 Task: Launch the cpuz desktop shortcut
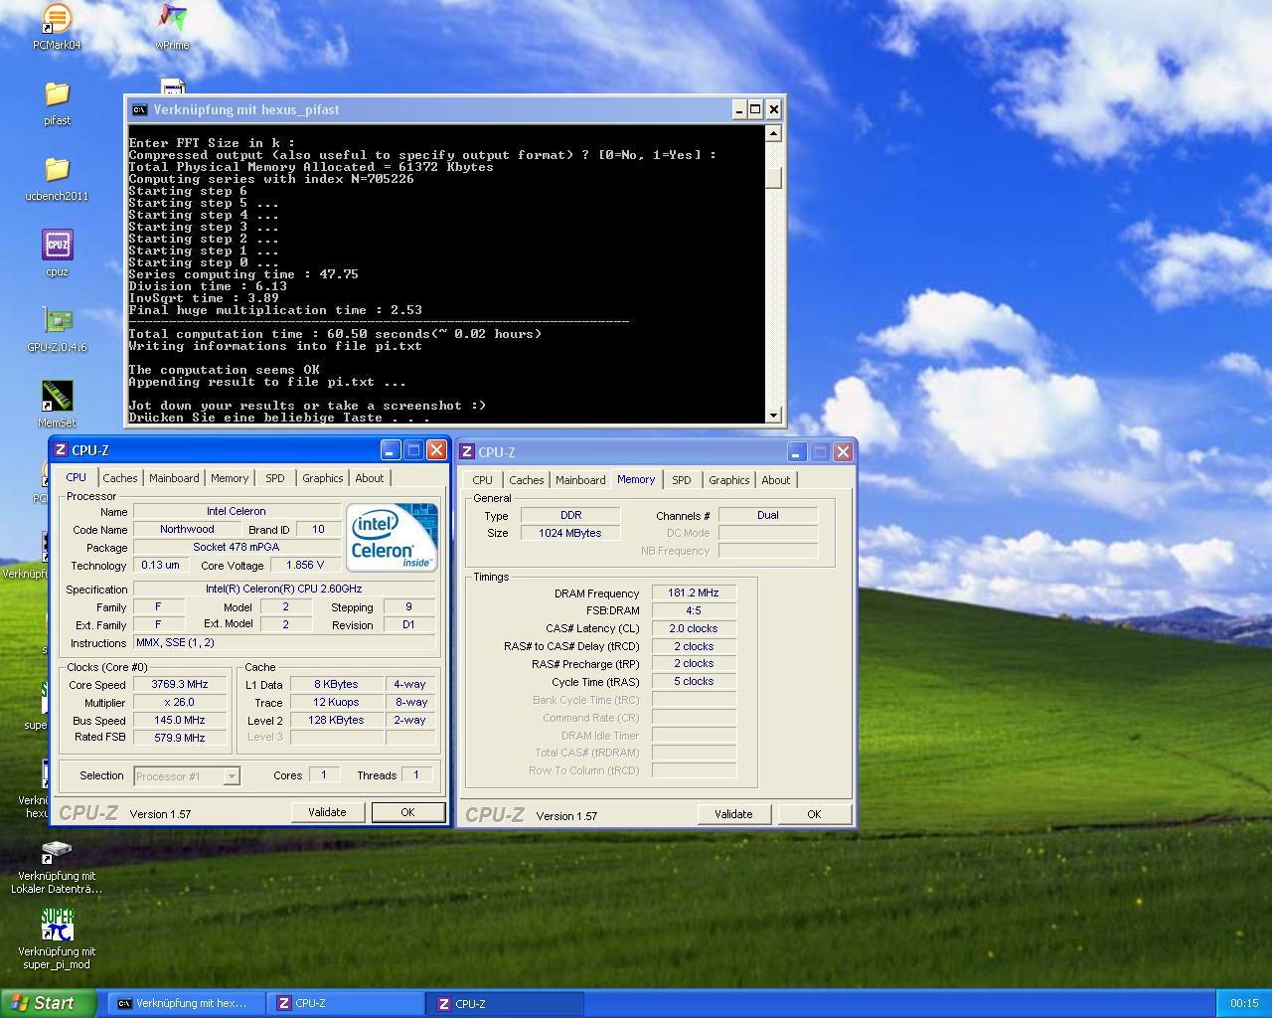57,254
